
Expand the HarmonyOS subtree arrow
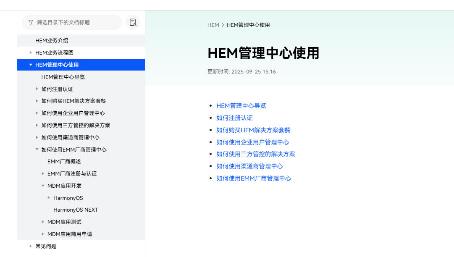pos(49,198)
